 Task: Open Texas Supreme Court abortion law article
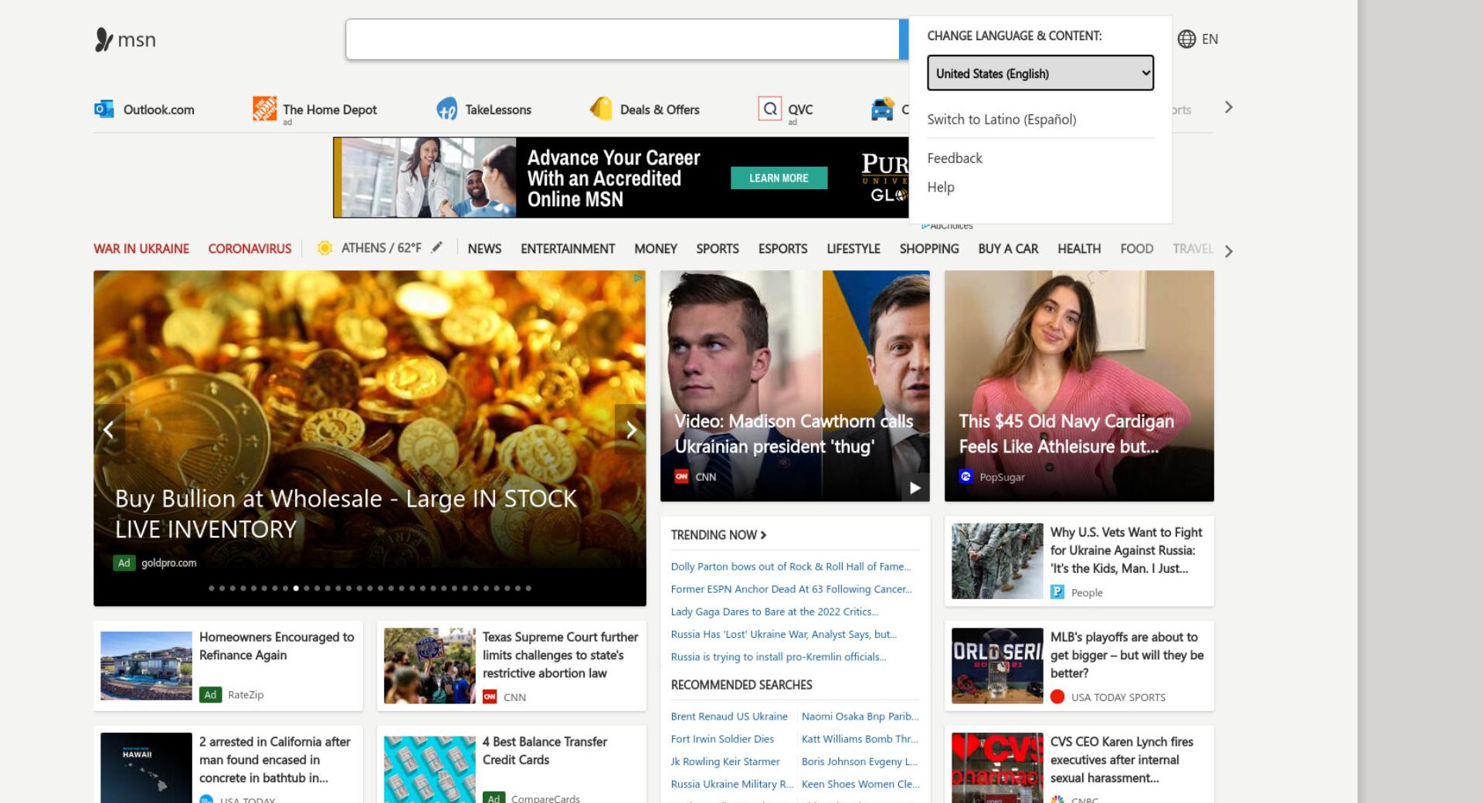(511, 666)
